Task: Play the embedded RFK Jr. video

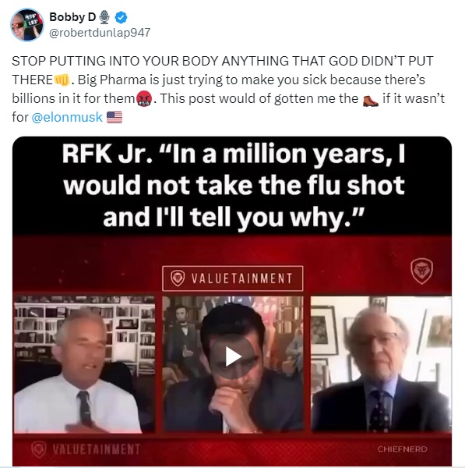Action: (x=233, y=356)
